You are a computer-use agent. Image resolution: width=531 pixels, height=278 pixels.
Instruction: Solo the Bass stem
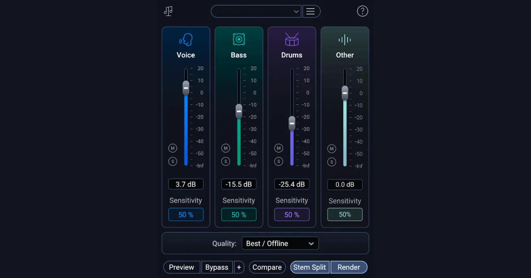pyautogui.click(x=226, y=161)
